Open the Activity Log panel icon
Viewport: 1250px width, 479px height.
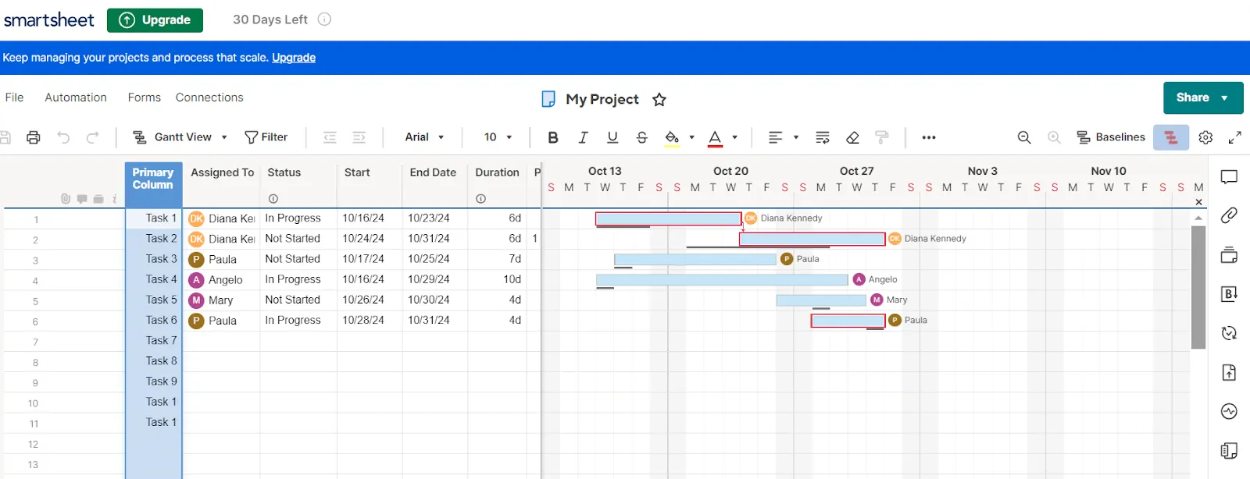(1229, 411)
